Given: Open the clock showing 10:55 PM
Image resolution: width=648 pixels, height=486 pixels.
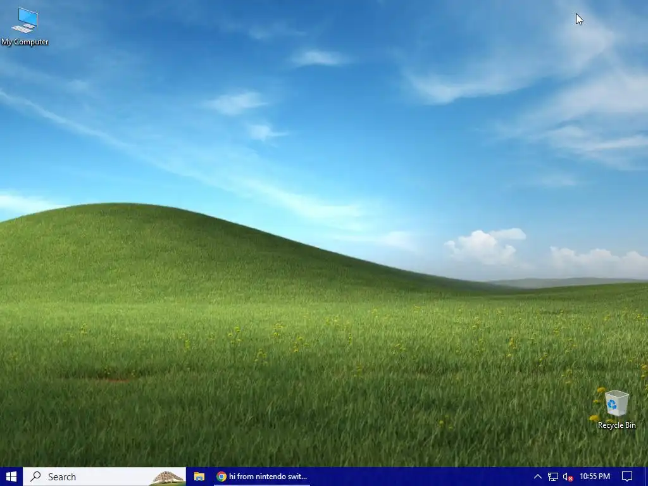Looking at the screenshot, I should [x=595, y=477].
